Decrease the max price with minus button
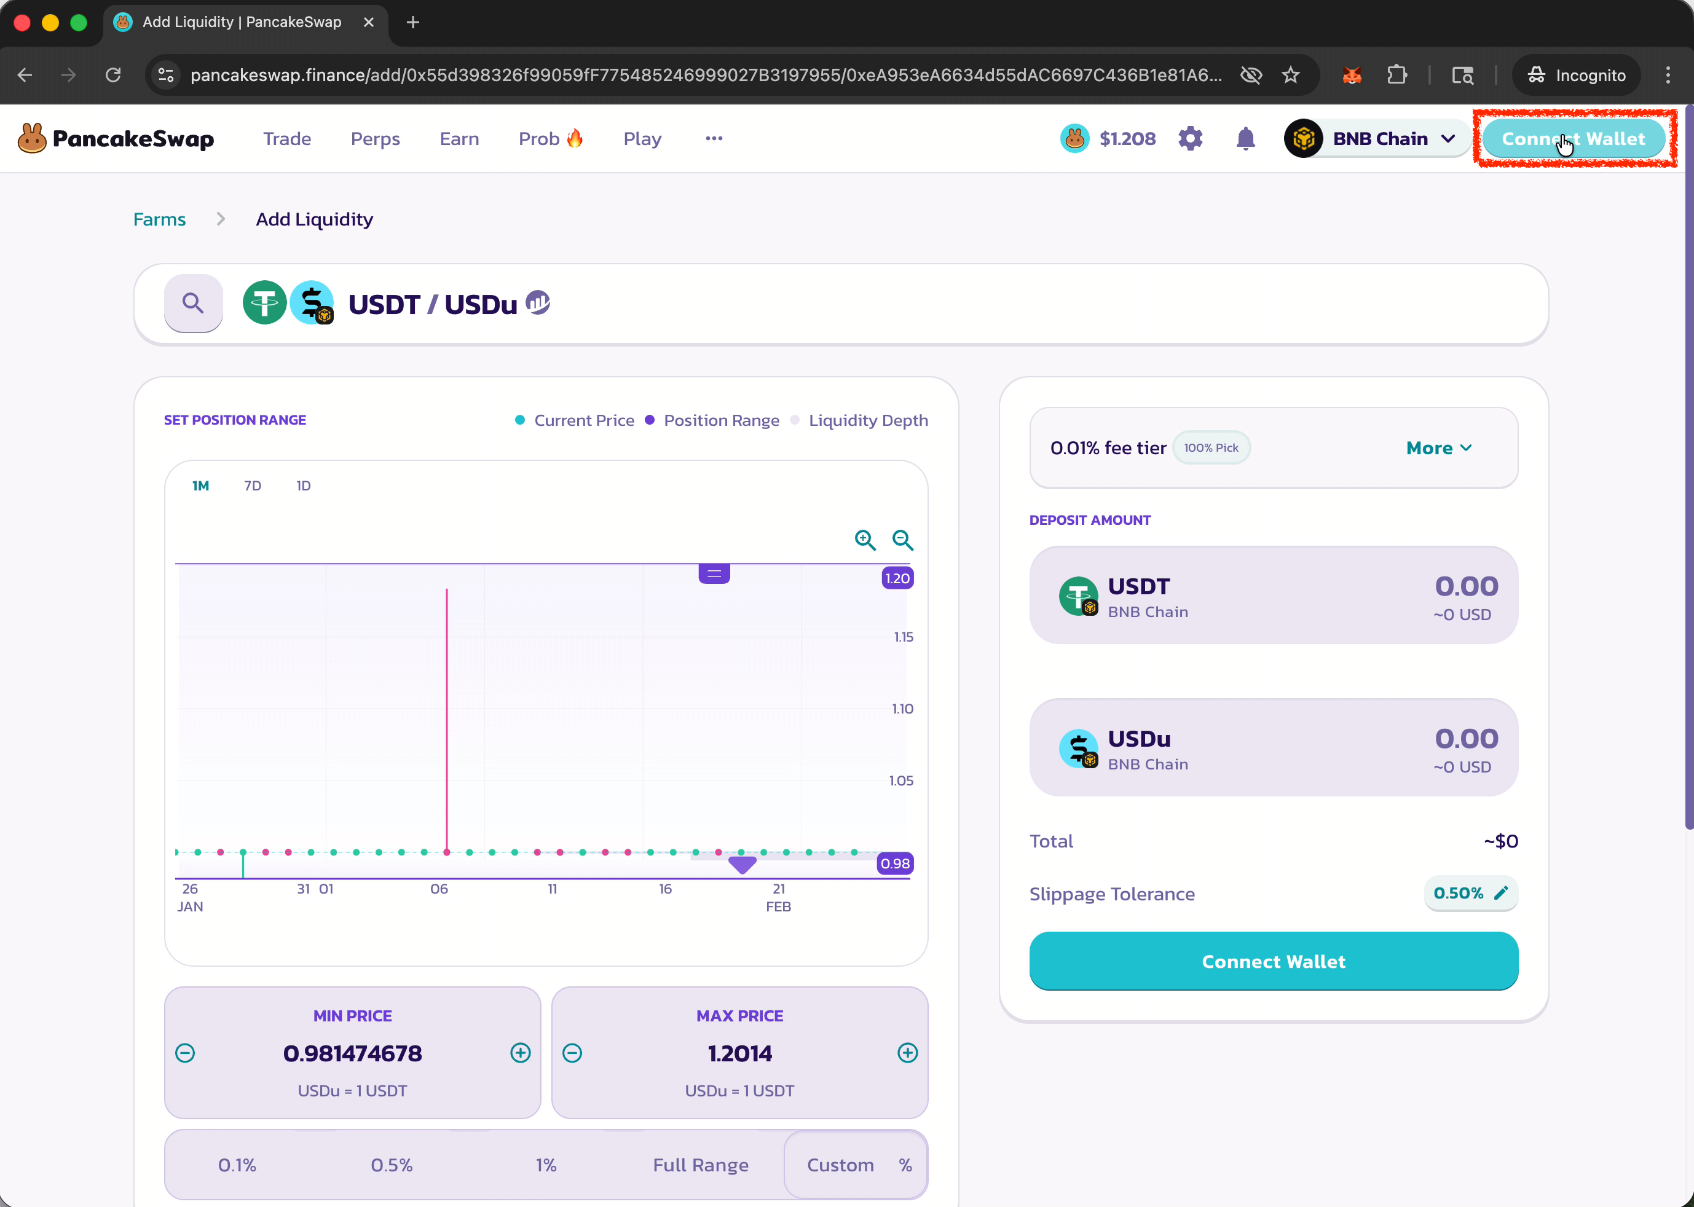 point(572,1052)
